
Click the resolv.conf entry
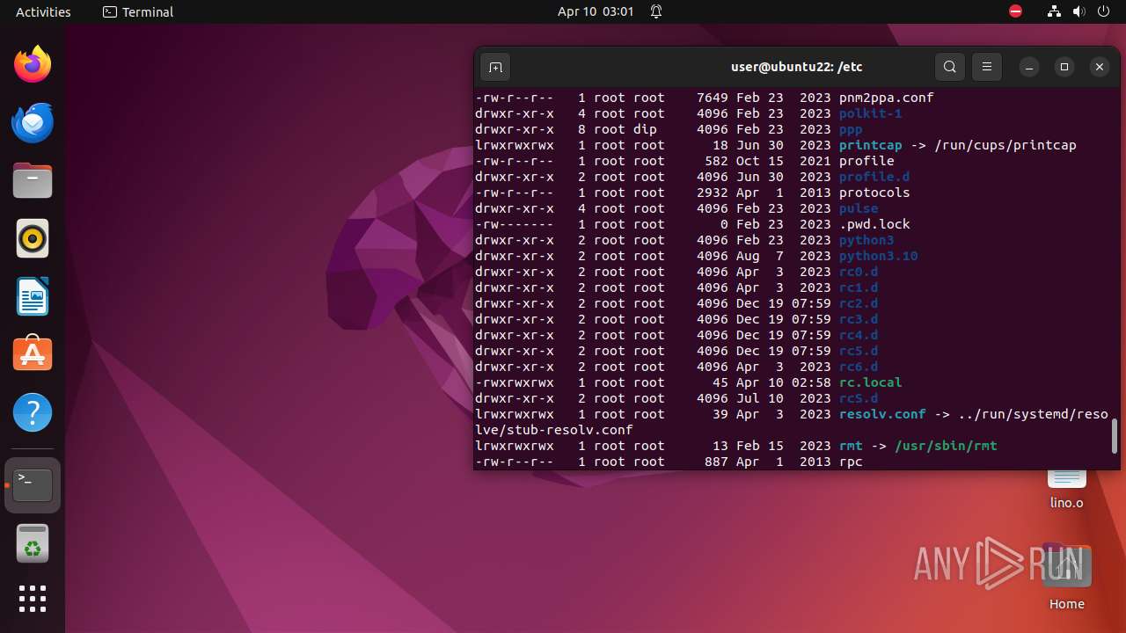pos(882,414)
